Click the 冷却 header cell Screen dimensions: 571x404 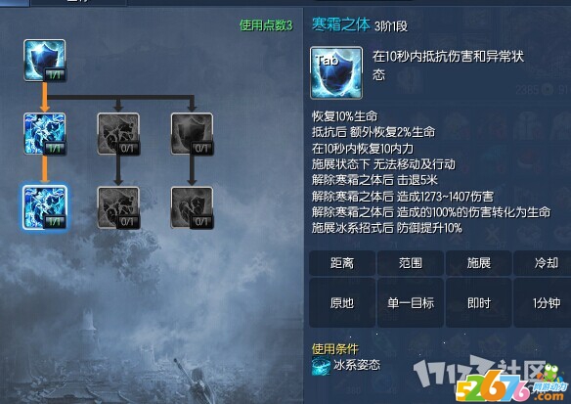(543, 263)
